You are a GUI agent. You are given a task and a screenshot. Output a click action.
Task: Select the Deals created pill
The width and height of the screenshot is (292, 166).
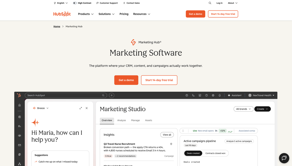(193, 153)
